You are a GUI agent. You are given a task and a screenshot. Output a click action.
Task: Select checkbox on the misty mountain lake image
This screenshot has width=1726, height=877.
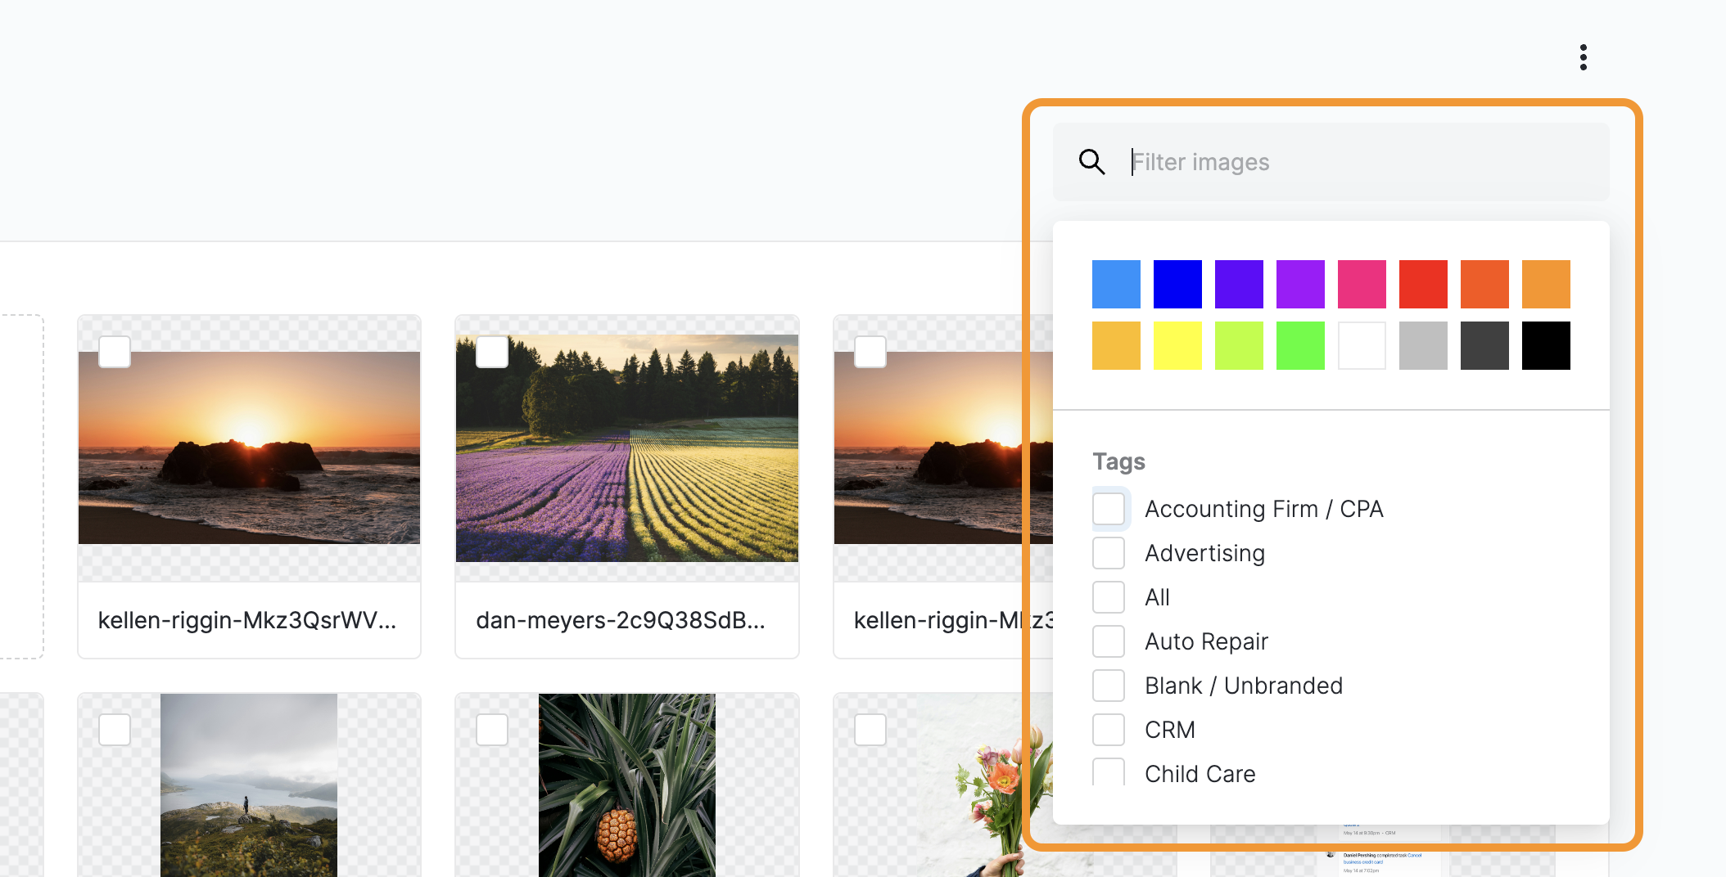(x=115, y=730)
